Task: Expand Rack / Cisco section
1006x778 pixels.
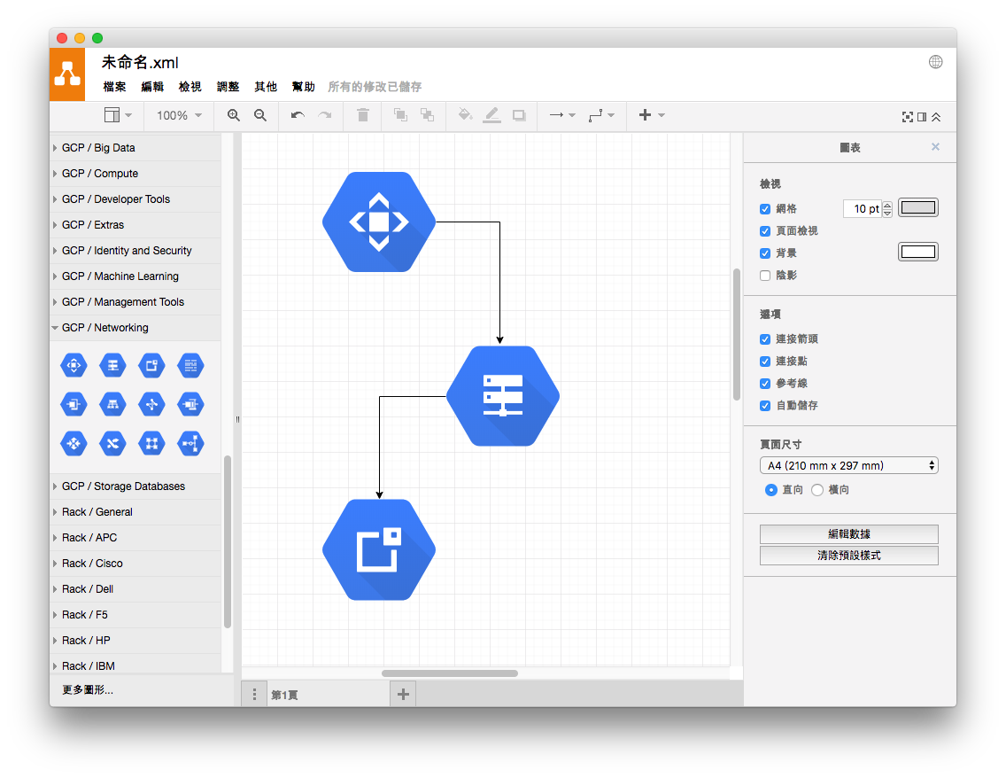Action: pos(135,563)
